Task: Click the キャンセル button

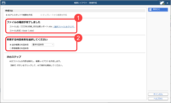Action: click(x=158, y=94)
